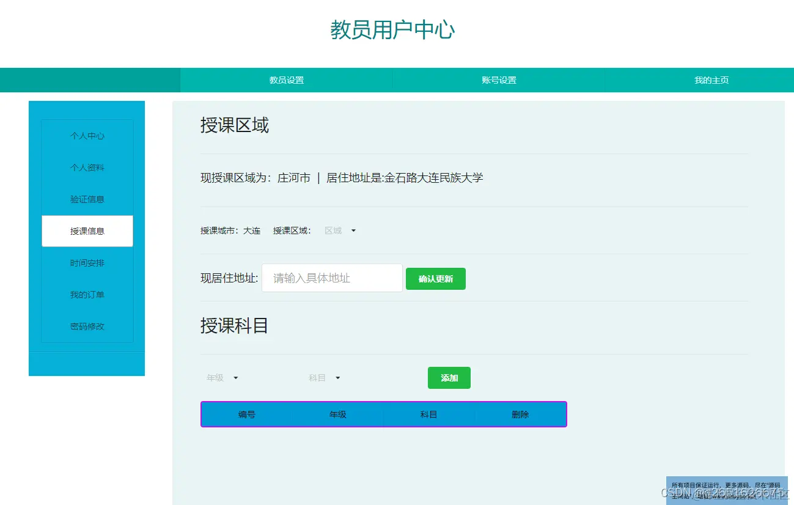Expand the 区域 dropdown
Screen dimensions: 794x505
click(x=340, y=230)
